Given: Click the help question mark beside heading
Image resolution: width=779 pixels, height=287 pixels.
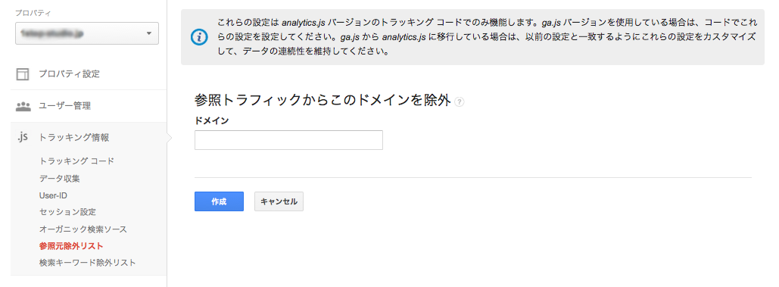Looking at the screenshot, I should (459, 101).
